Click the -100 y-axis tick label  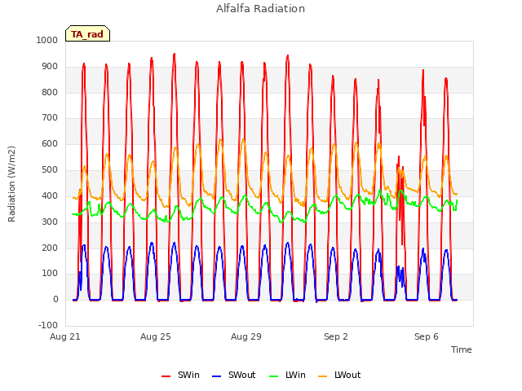(x=48, y=325)
